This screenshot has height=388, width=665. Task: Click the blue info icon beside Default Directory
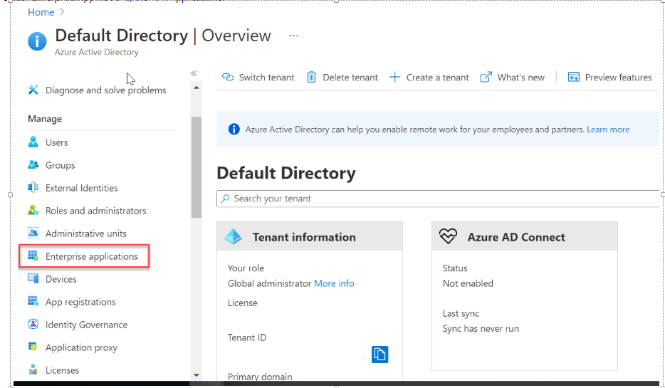tap(37, 41)
